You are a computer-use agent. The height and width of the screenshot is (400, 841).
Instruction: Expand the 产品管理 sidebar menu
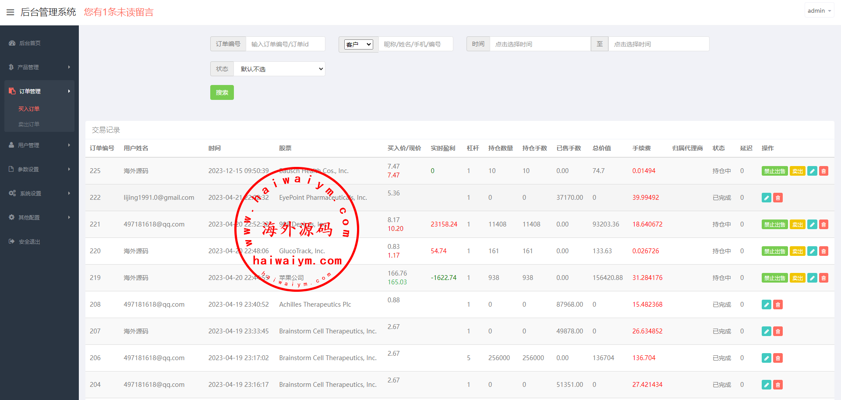[39, 67]
